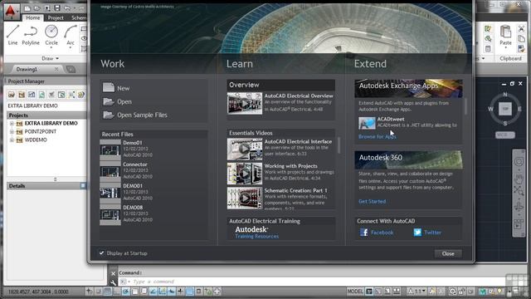The image size is (531, 299).
Task: Toggle the MODEL space button in status bar
Action: 355,292
